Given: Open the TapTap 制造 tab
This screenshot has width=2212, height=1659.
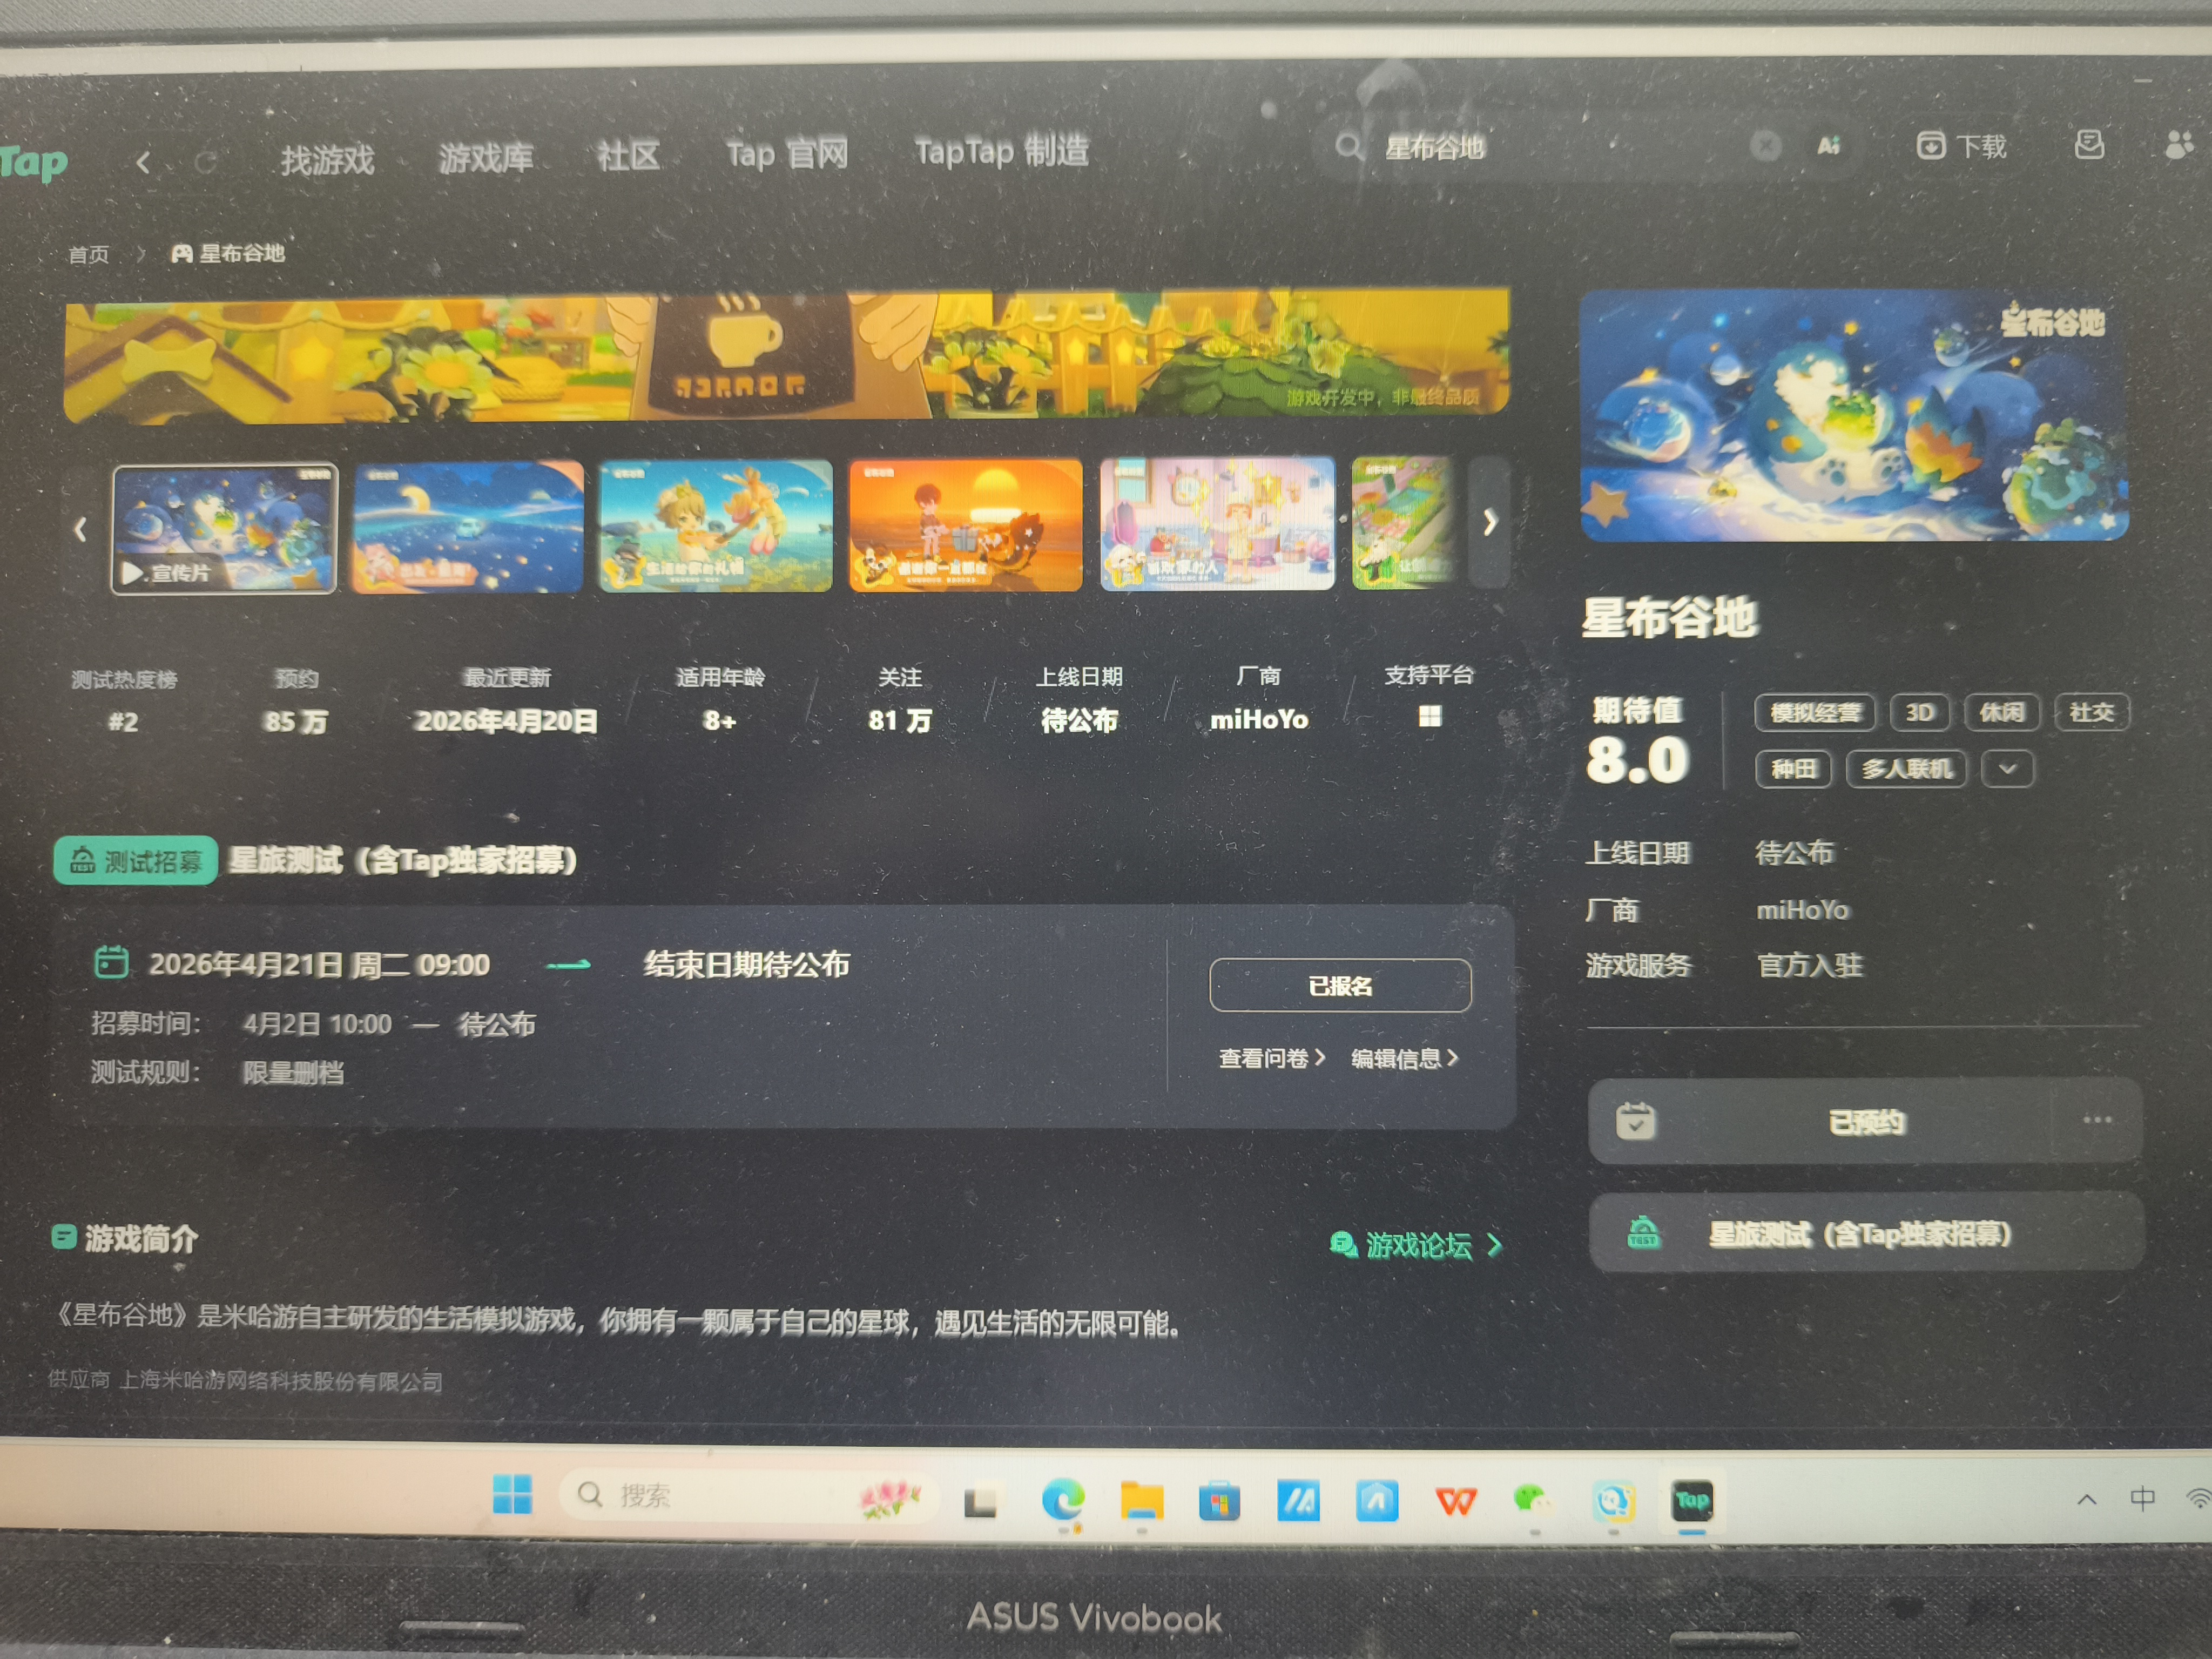Looking at the screenshot, I should pyautogui.click(x=1002, y=151).
